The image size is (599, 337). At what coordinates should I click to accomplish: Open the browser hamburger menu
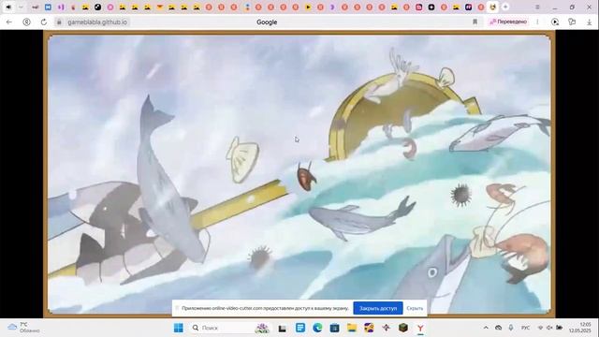tap(537, 7)
